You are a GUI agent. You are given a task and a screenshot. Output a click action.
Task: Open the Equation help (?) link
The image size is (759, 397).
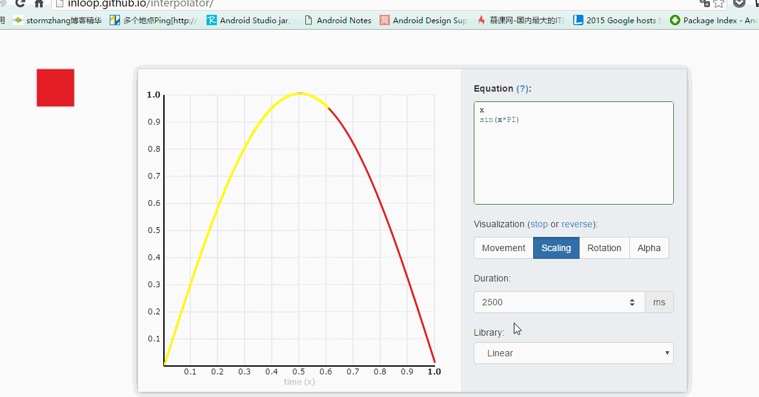522,88
